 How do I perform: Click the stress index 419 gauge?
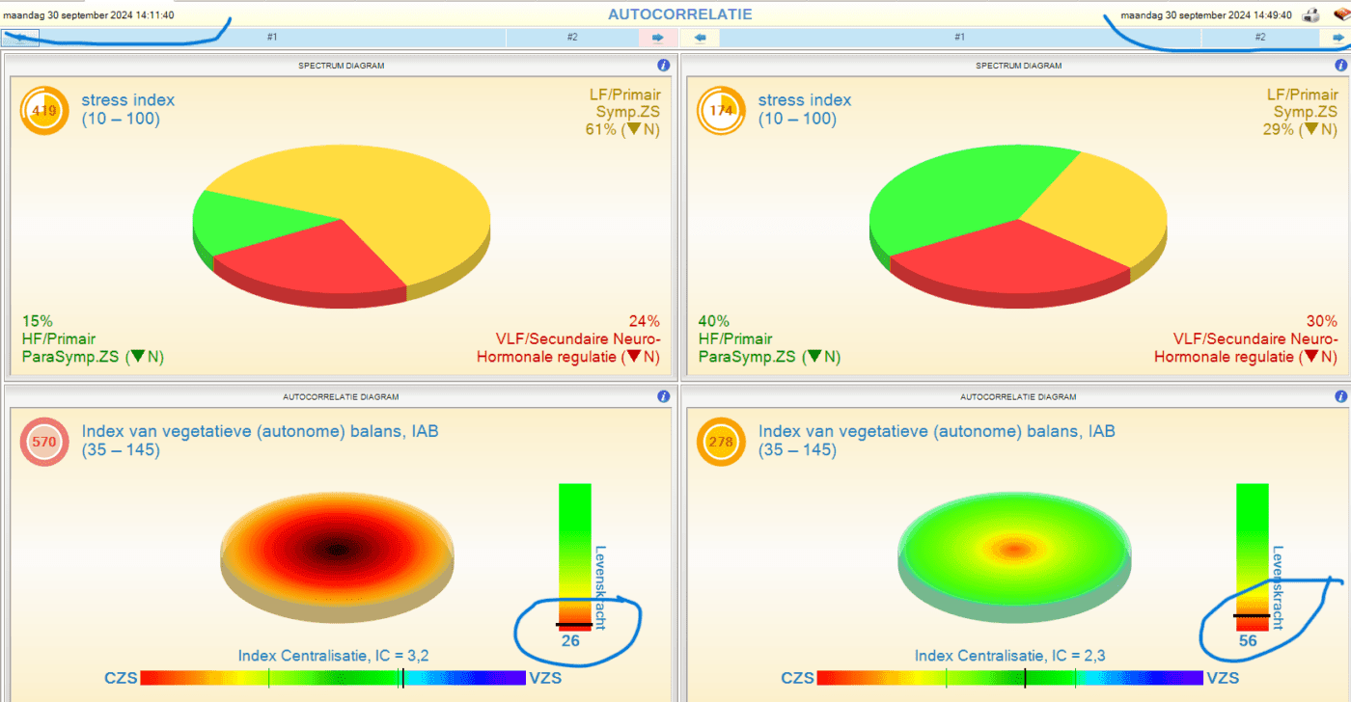(x=44, y=111)
